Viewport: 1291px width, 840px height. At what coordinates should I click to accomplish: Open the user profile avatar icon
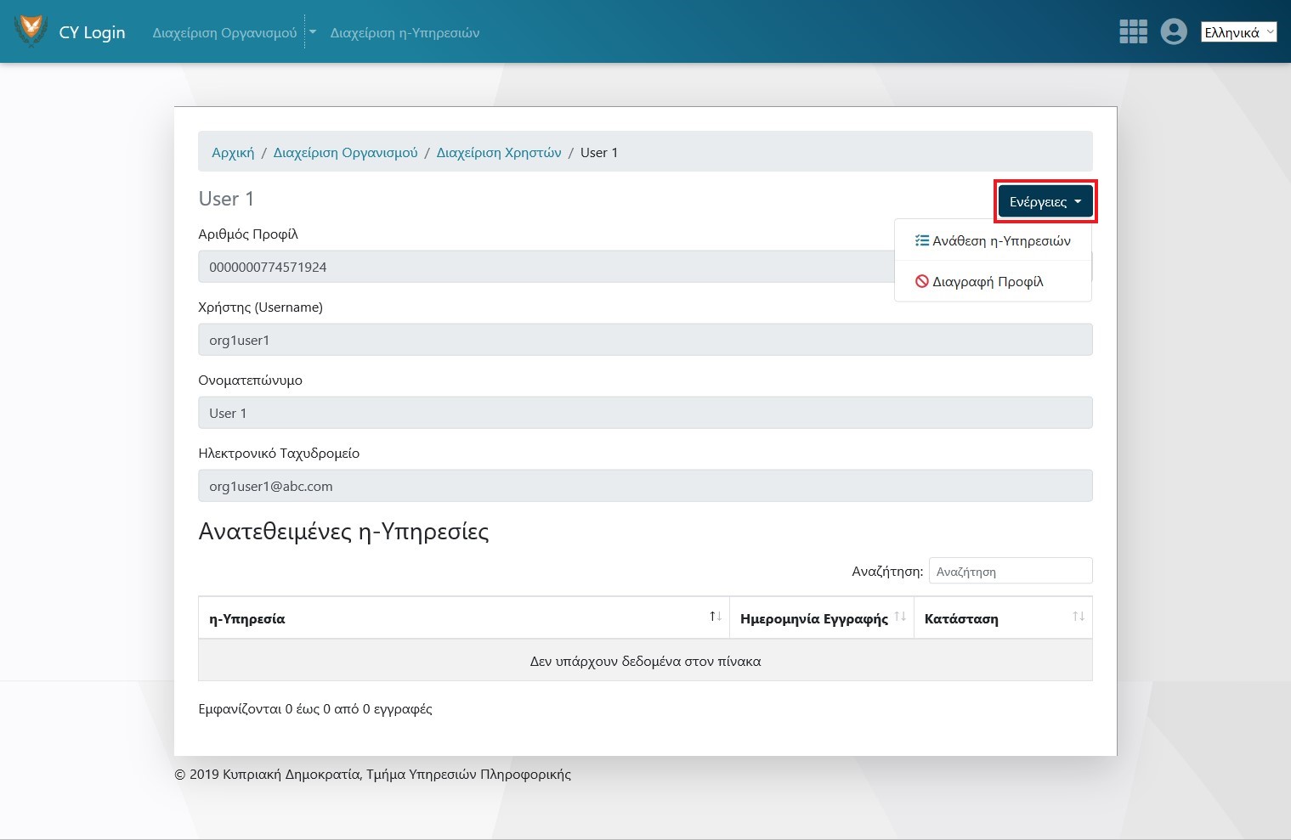pyautogui.click(x=1174, y=31)
